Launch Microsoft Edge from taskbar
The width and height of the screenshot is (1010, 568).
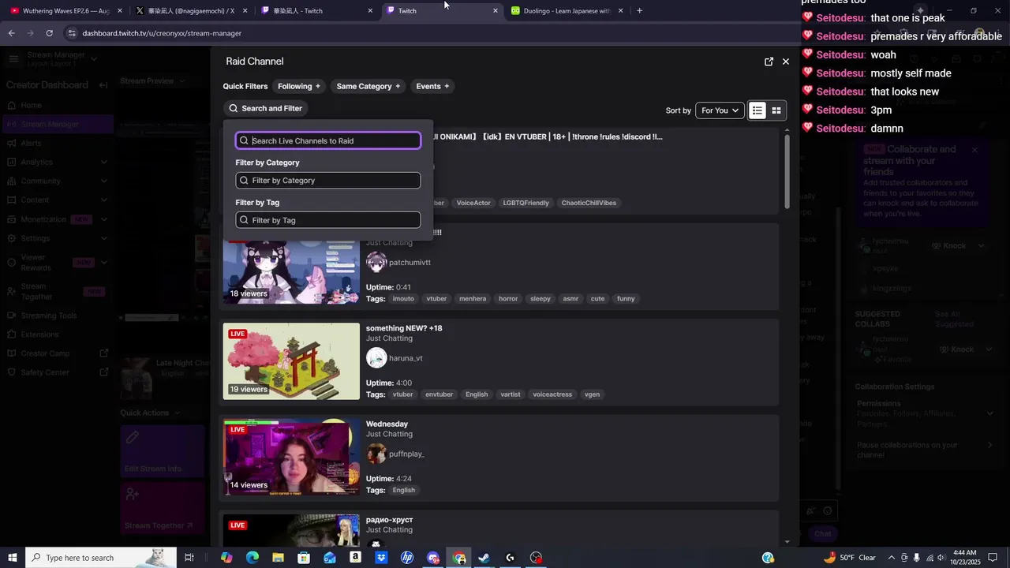click(252, 558)
